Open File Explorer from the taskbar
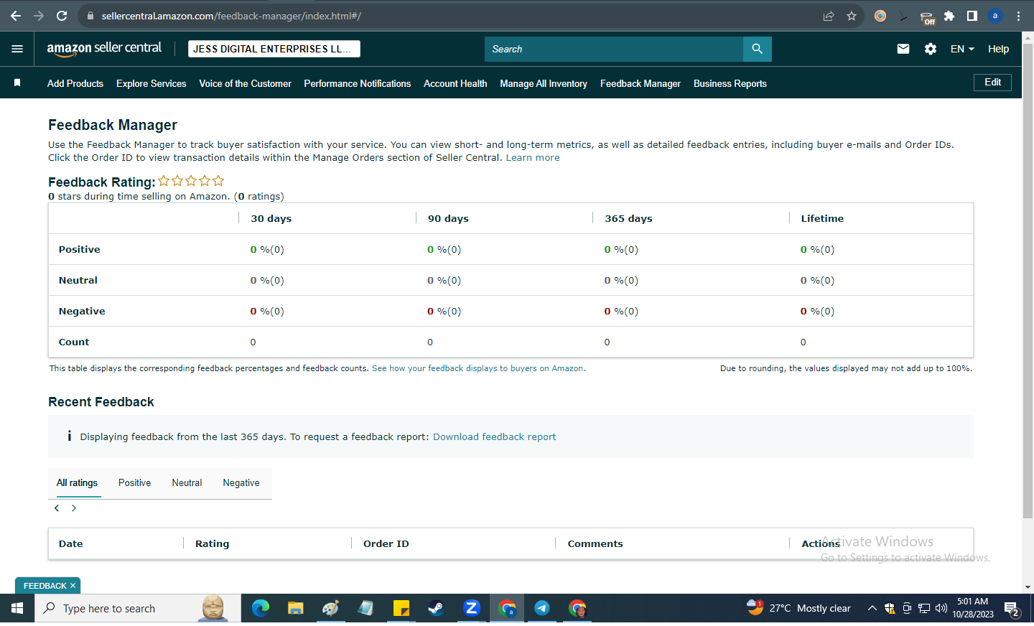1034x626 pixels. pyautogui.click(x=295, y=609)
